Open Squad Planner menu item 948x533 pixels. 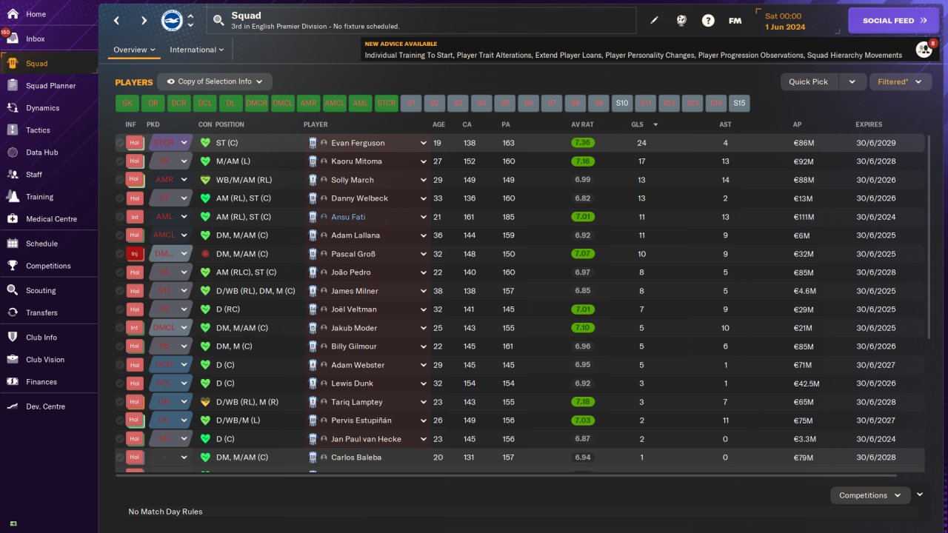[x=49, y=86]
